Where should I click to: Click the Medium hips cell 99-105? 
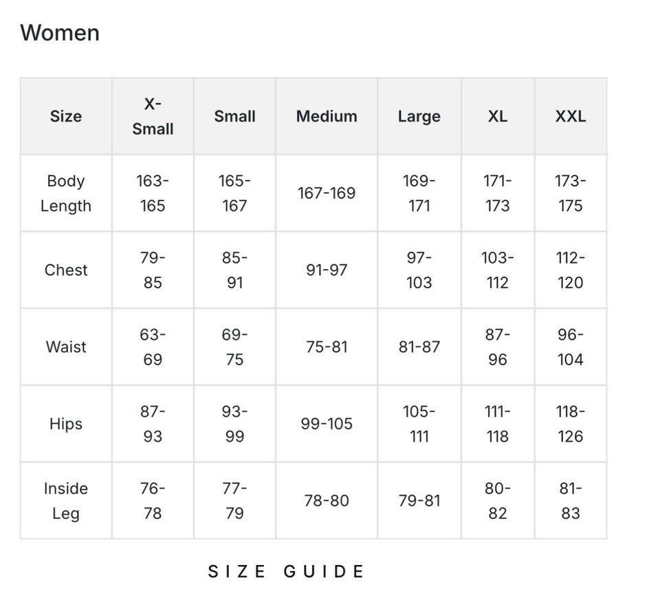point(327,424)
